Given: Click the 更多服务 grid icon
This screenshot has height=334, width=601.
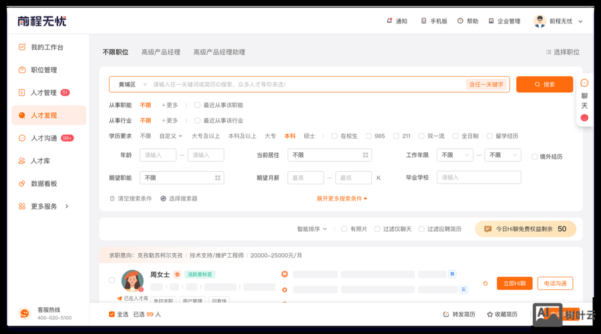Looking at the screenshot, I should point(22,206).
